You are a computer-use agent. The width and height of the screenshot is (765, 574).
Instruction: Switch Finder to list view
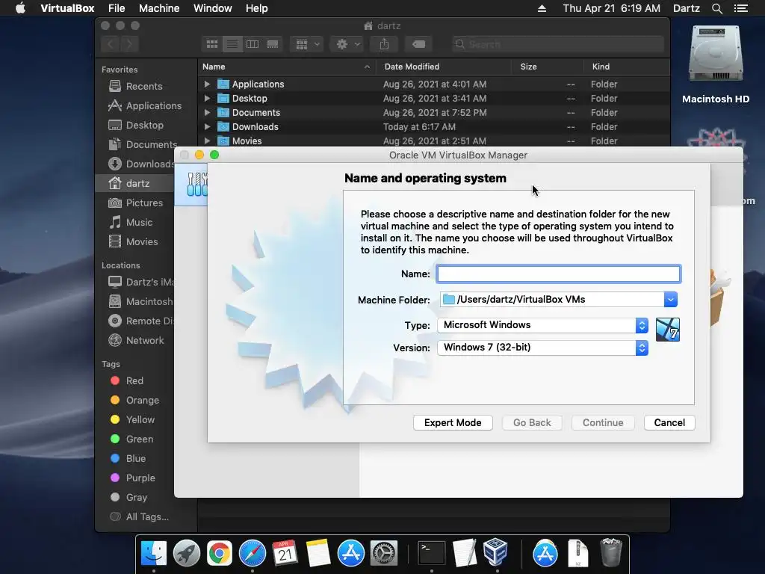232,44
